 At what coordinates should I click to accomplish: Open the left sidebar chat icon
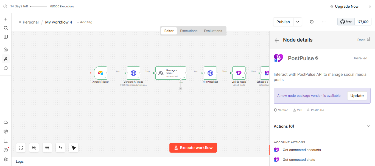coord(6,68)
